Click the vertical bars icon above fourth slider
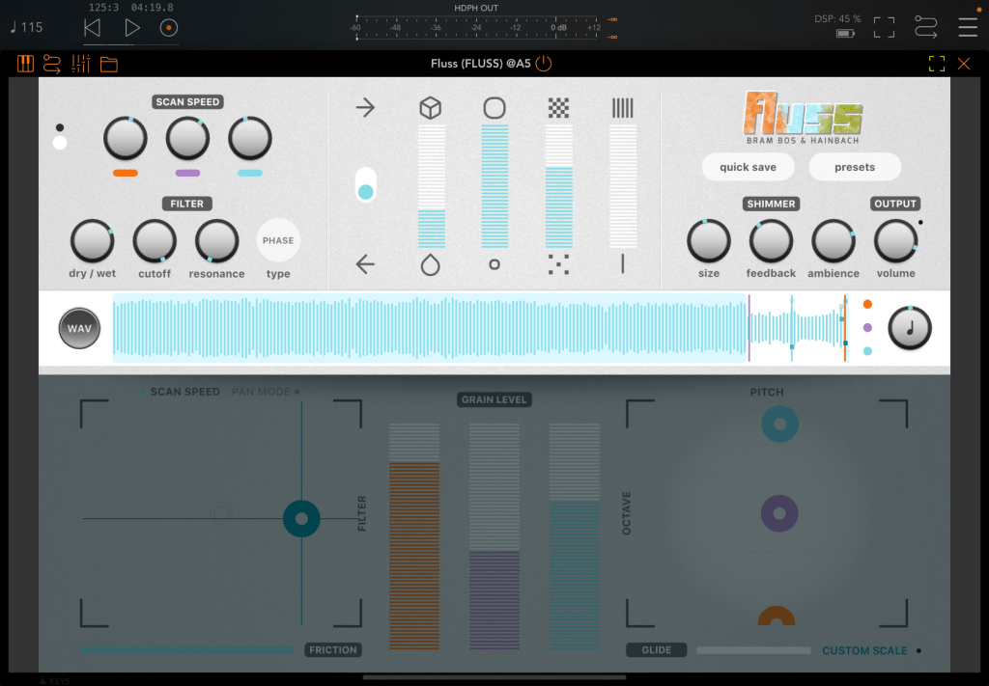989x686 pixels. click(x=622, y=108)
